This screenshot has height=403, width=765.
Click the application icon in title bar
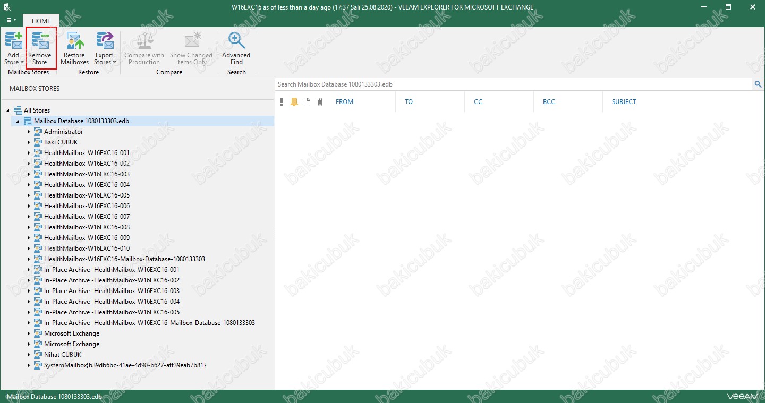point(7,7)
